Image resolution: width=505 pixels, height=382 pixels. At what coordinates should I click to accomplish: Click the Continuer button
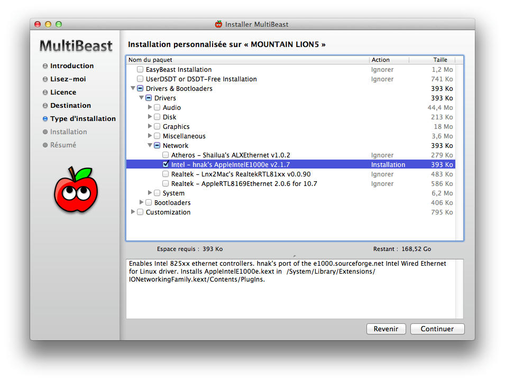[x=437, y=329]
